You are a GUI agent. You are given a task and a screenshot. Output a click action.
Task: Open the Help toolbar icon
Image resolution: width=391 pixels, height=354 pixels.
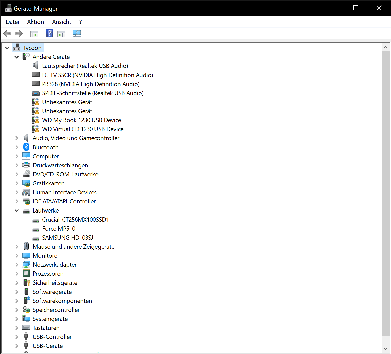[x=49, y=33]
